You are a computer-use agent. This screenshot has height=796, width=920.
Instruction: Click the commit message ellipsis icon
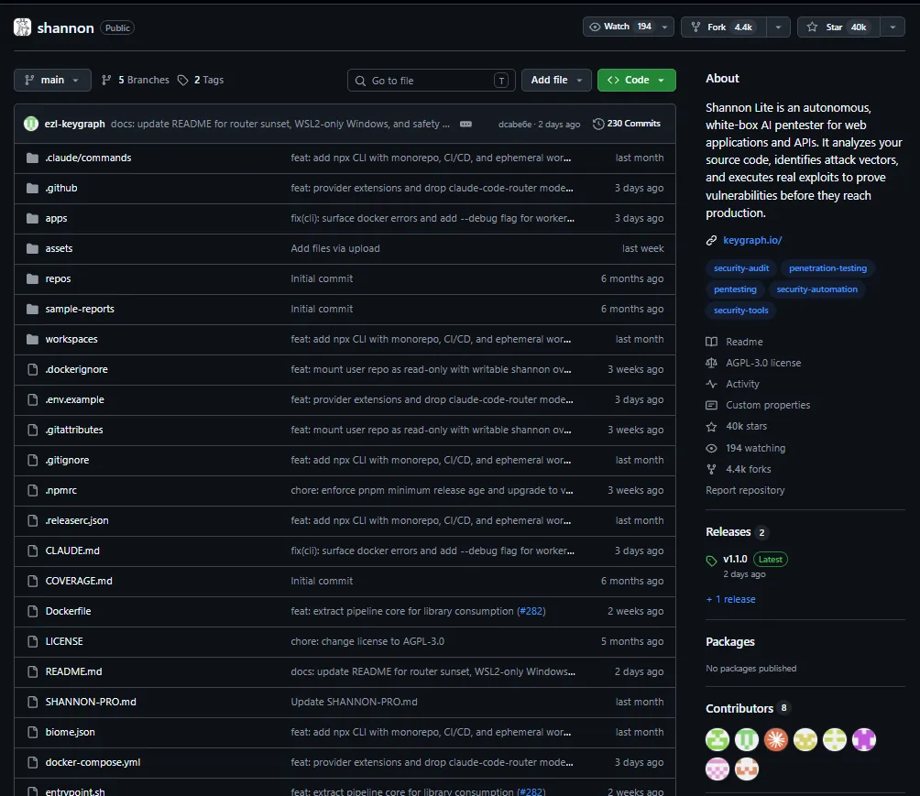pos(465,124)
